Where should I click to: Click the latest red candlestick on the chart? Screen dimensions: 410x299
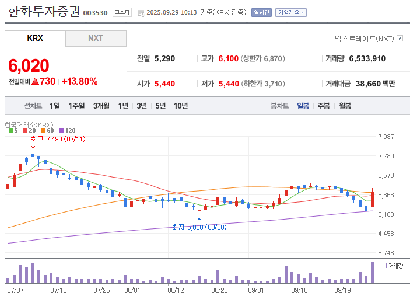372,199
